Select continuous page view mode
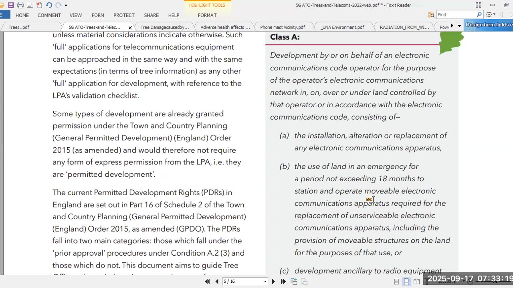 tap(406, 282)
